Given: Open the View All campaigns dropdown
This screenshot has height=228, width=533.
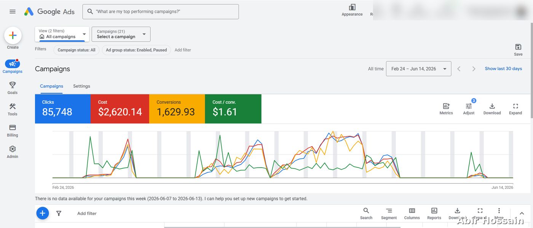Looking at the screenshot, I should 62,34.
